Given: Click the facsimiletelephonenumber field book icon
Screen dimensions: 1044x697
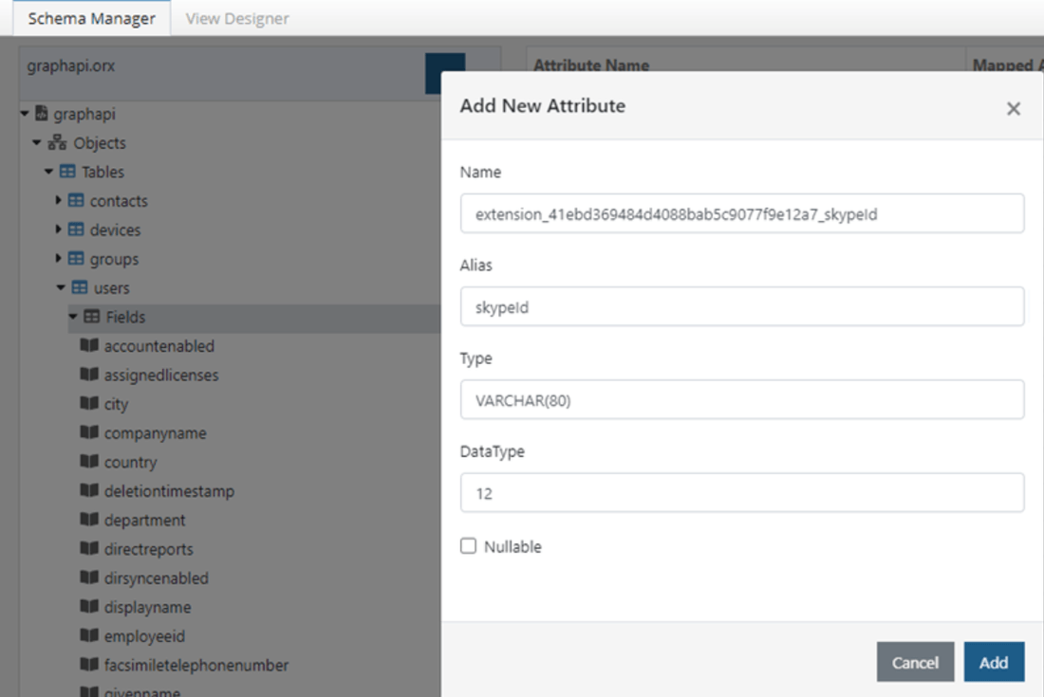Looking at the screenshot, I should pyautogui.click(x=89, y=664).
